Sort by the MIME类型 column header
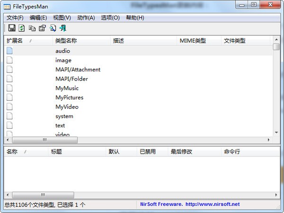This screenshot has width=284, height=213. pyautogui.click(x=199, y=41)
